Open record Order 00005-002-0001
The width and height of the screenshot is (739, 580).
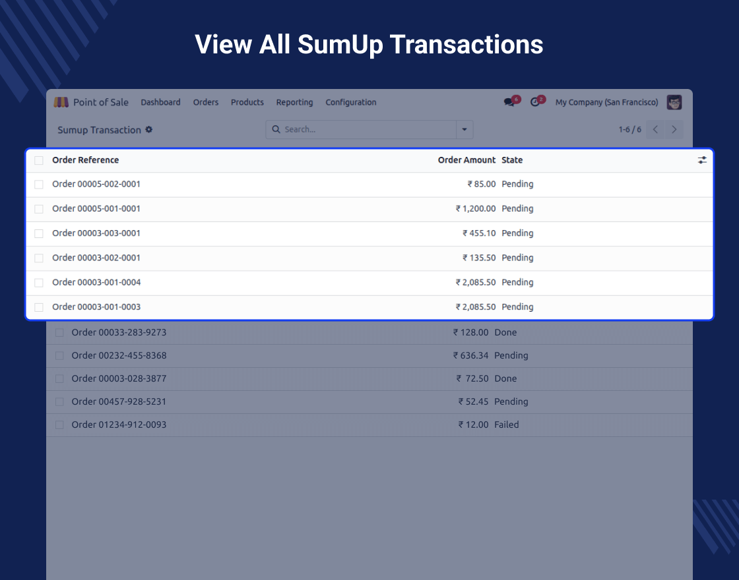click(96, 184)
